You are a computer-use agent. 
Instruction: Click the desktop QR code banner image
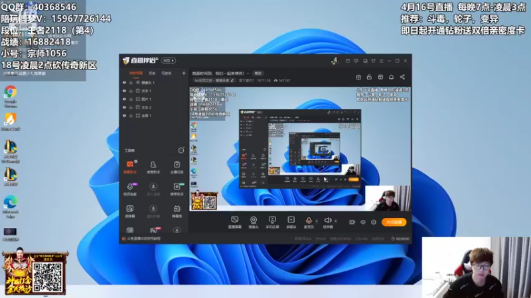pyautogui.click(x=35, y=272)
